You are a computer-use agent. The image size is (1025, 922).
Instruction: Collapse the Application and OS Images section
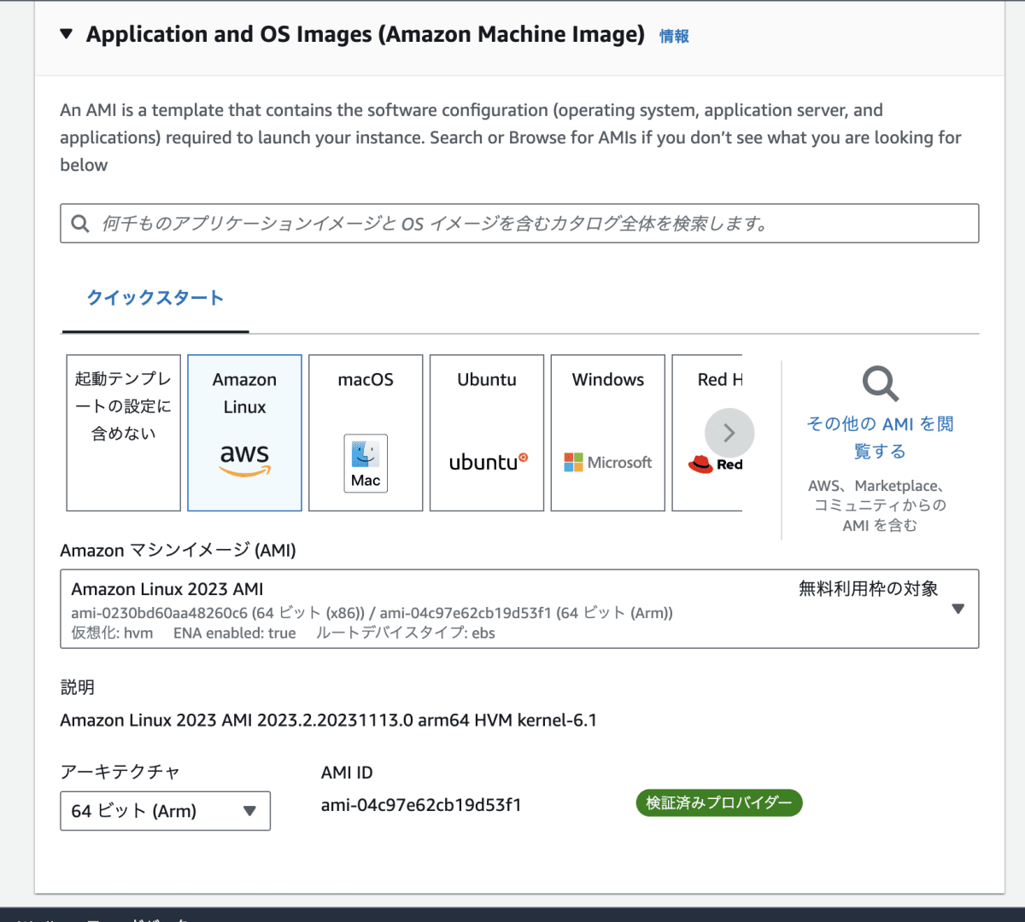(67, 35)
